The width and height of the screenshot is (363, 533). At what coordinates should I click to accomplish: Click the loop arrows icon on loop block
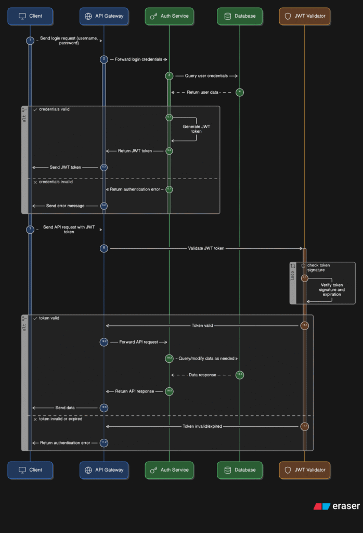coord(293,266)
